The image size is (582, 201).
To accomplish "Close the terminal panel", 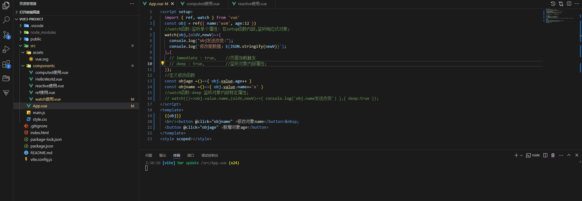I will [577, 155].
